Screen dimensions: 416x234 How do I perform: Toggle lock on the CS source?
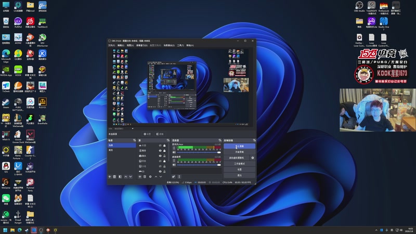pos(164,172)
